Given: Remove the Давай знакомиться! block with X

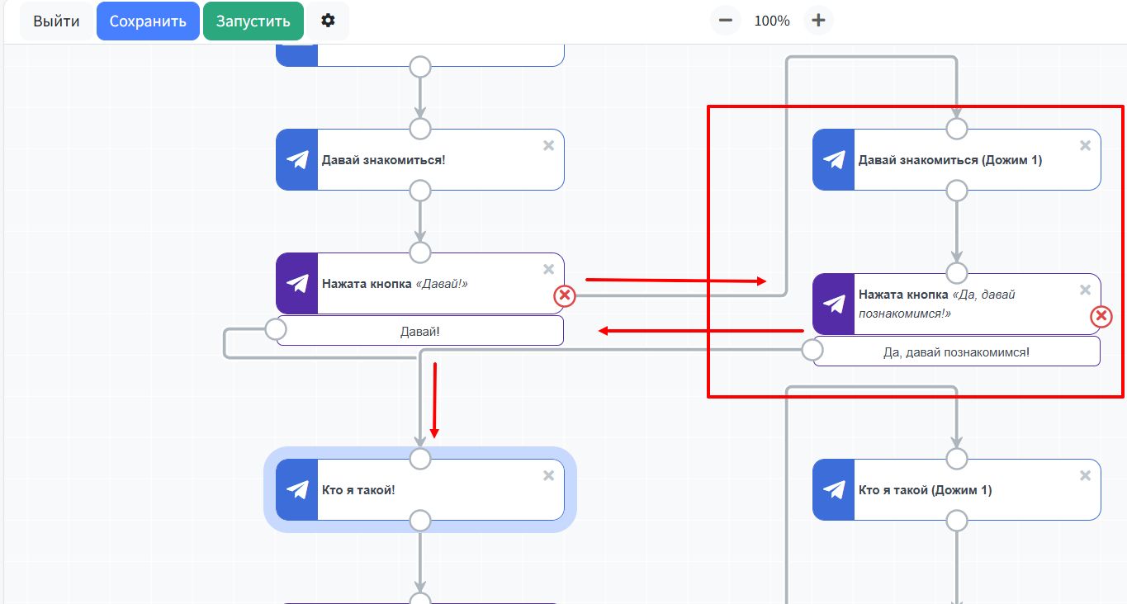Looking at the screenshot, I should [x=548, y=145].
